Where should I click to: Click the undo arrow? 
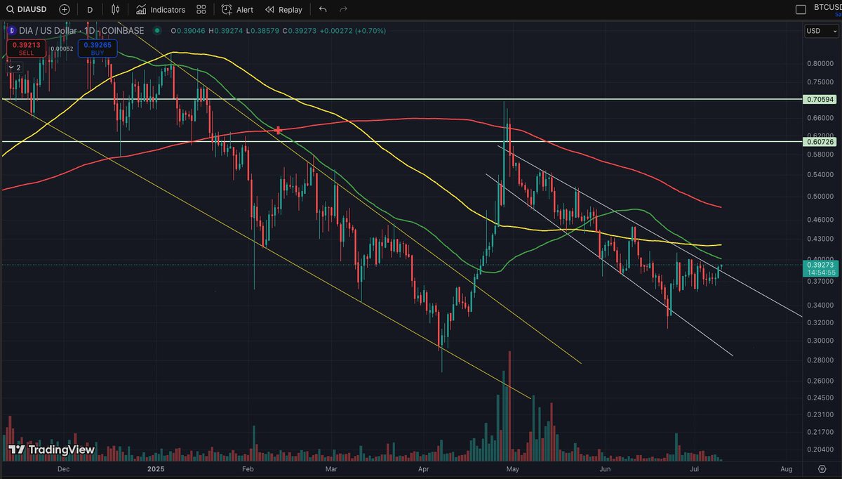pos(323,10)
